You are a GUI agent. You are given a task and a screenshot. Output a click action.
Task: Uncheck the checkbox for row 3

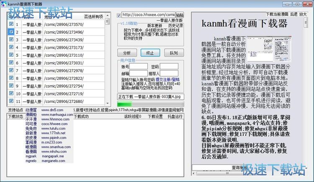click(11, 39)
